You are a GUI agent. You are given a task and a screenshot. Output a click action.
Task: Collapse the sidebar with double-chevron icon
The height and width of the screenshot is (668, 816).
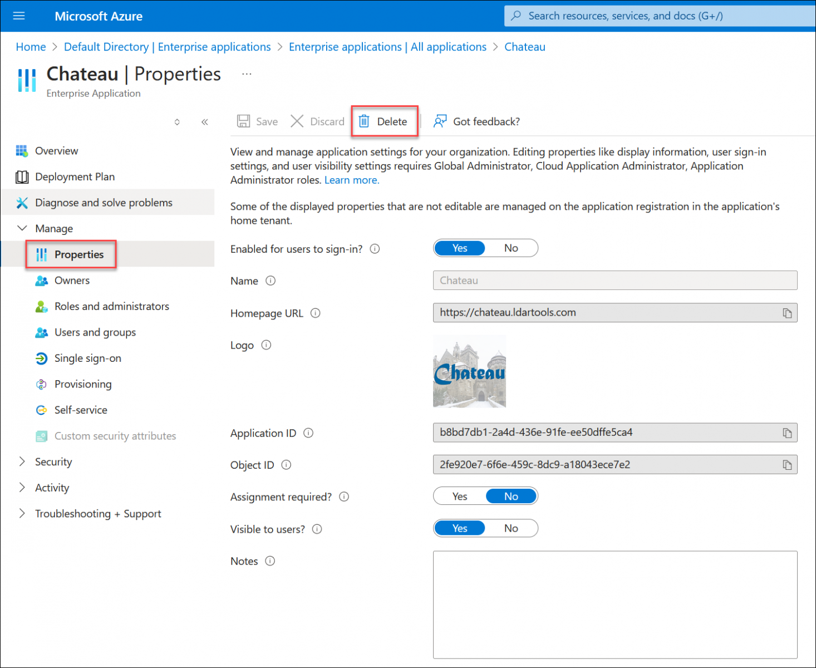click(204, 122)
